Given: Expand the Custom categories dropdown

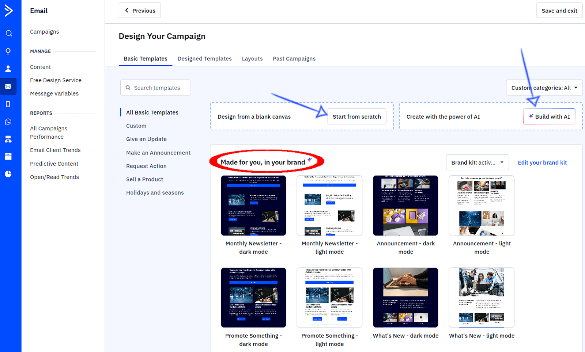Looking at the screenshot, I should tap(544, 88).
